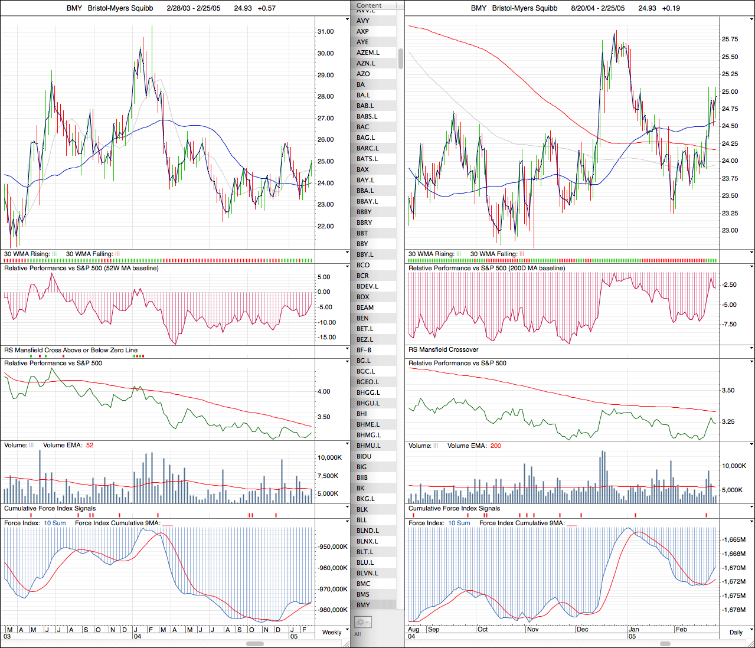The image size is (755, 648).
Task: Select ticker AXP in the list
Action: pos(374,31)
